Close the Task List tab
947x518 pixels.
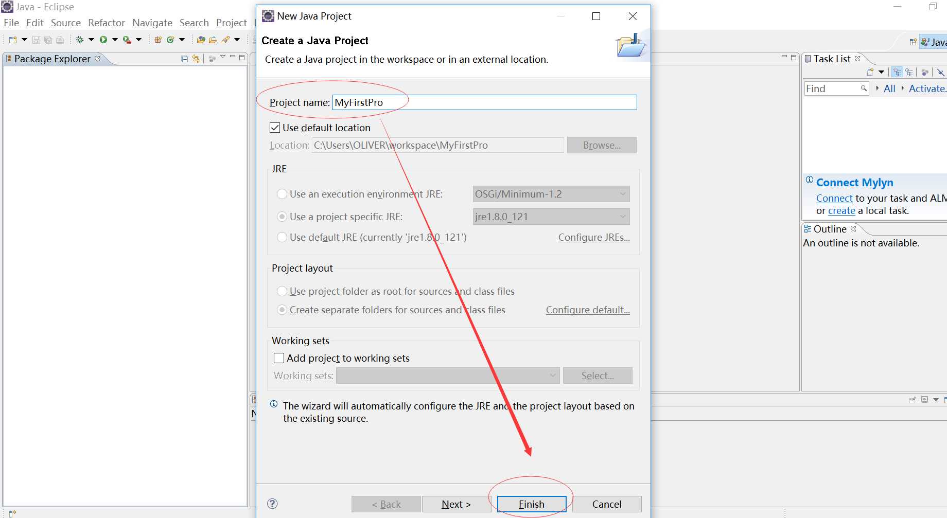point(857,59)
